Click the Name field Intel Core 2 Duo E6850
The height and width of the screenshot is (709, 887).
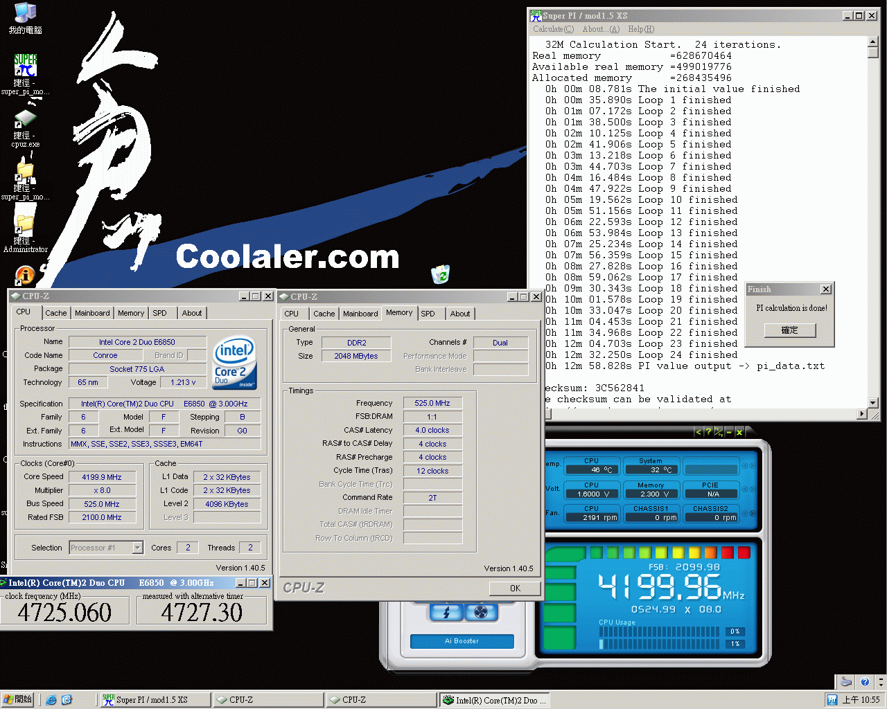137,342
